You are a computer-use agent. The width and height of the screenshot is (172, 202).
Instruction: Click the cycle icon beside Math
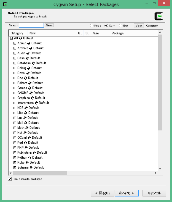click(x=27, y=128)
